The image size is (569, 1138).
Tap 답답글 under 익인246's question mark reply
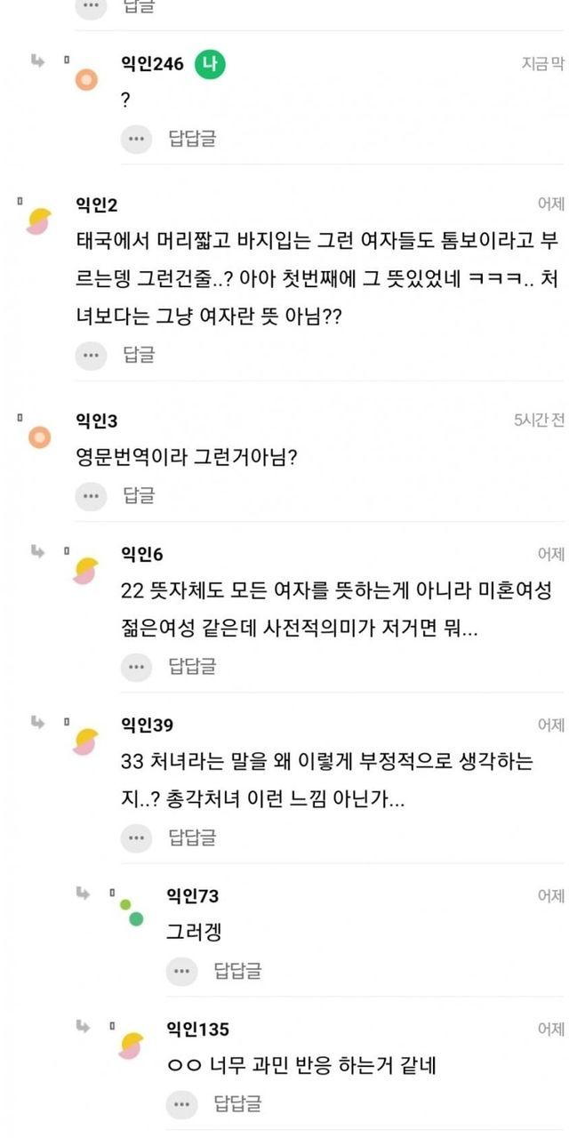click(192, 139)
